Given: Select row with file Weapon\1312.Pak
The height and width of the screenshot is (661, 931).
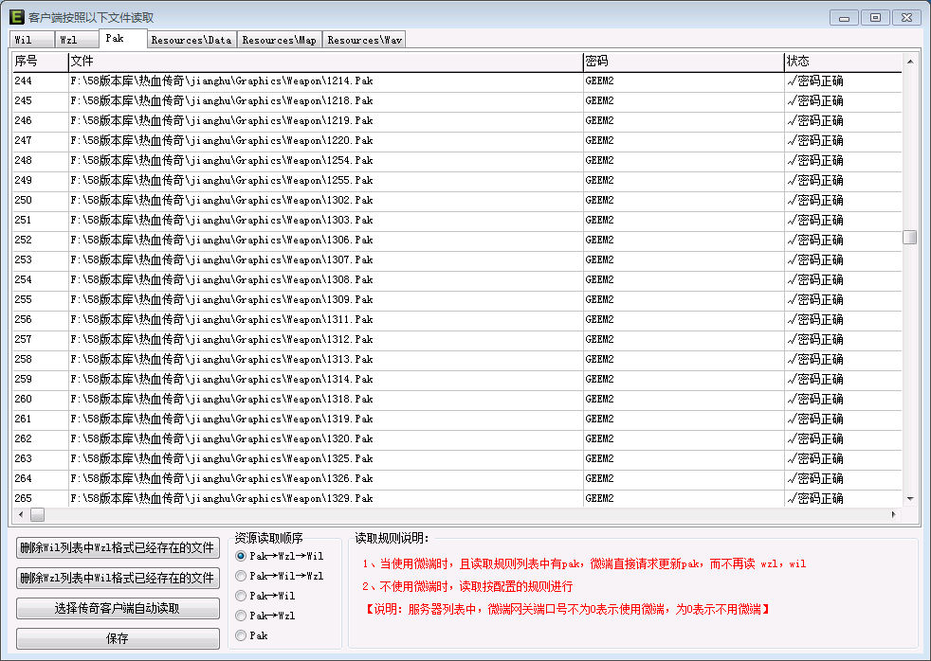Looking at the screenshot, I should tap(457, 339).
